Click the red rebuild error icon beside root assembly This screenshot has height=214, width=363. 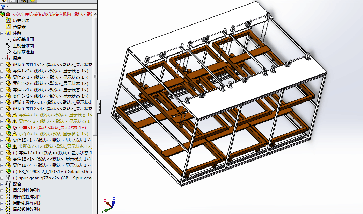(8, 14)
